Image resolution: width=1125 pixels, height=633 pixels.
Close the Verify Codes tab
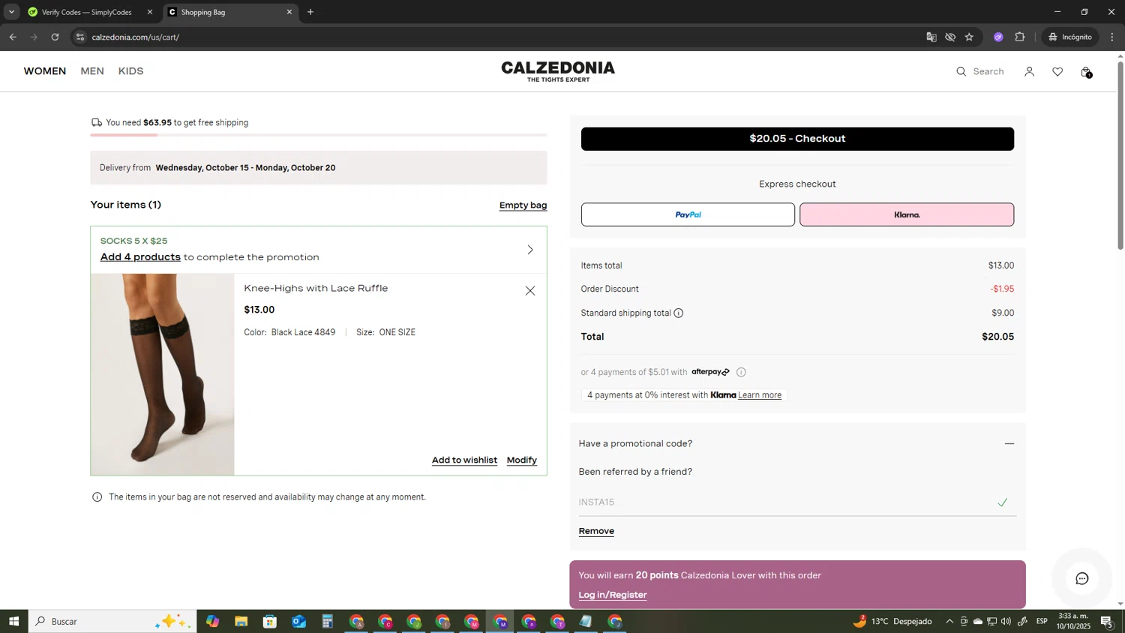[150, 12]
